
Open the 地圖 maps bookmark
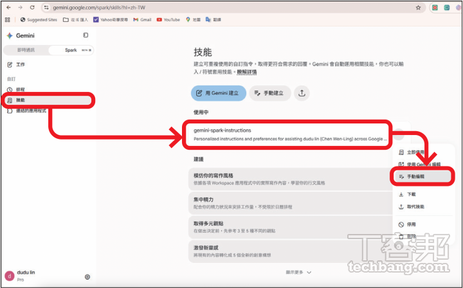click(193, 19)
